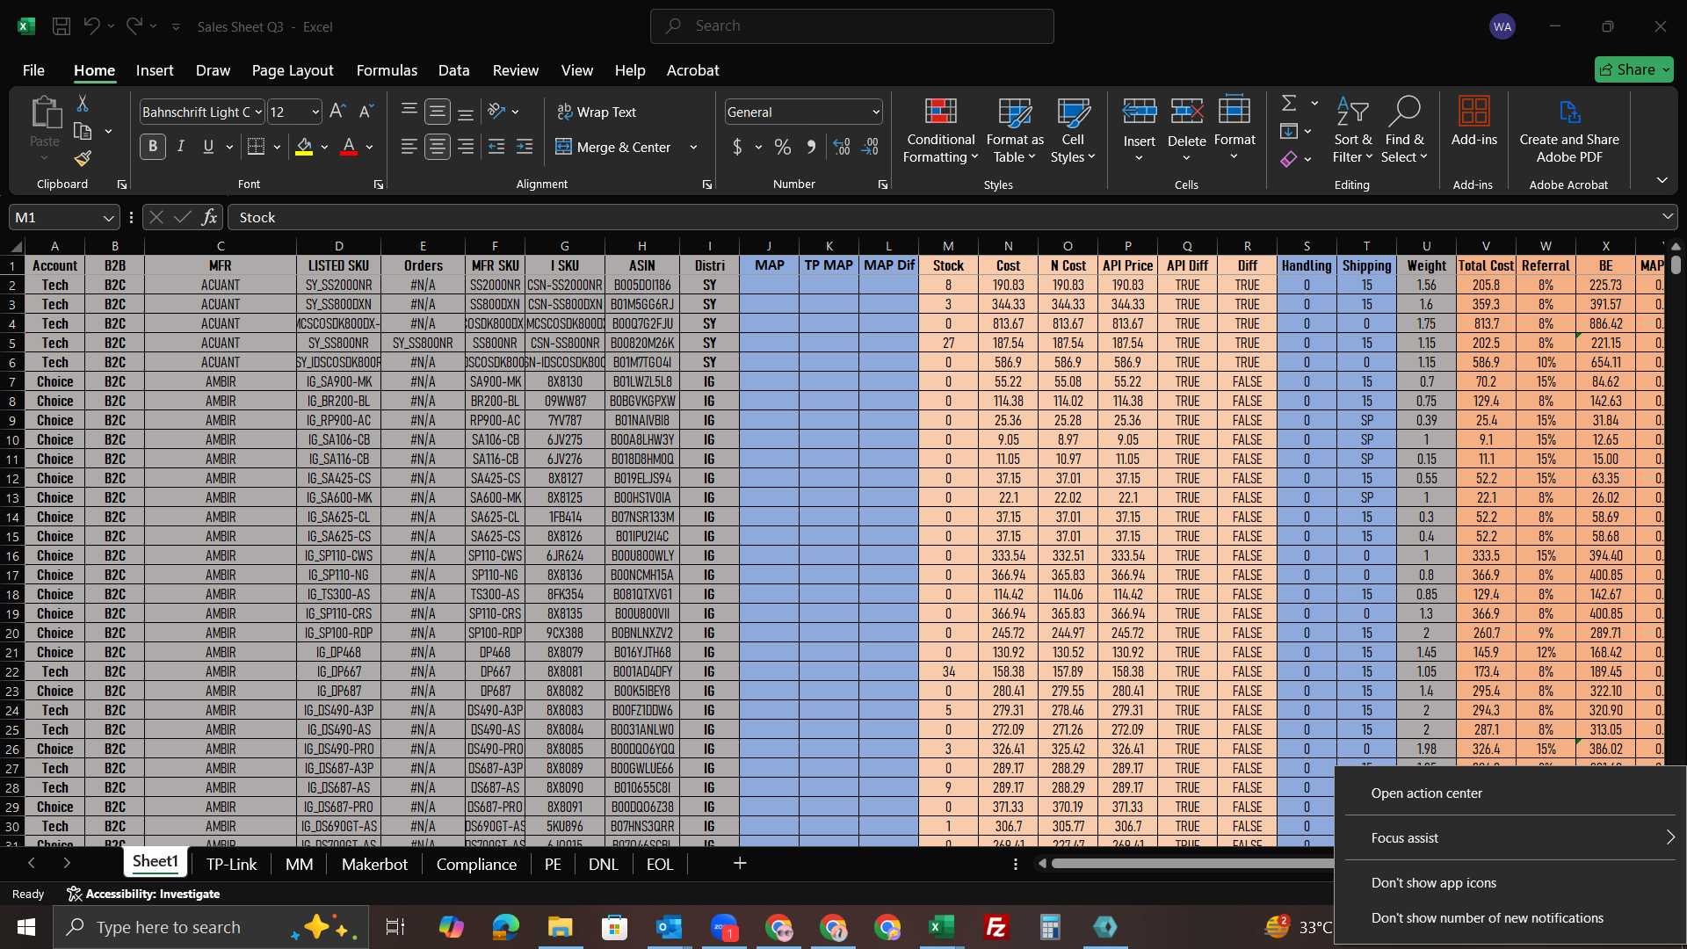This screenshot has width=1687, height=949.
Task: Toggle Middle Align vertical alignment
Action: pyautogui.click(x=437, y=112)
